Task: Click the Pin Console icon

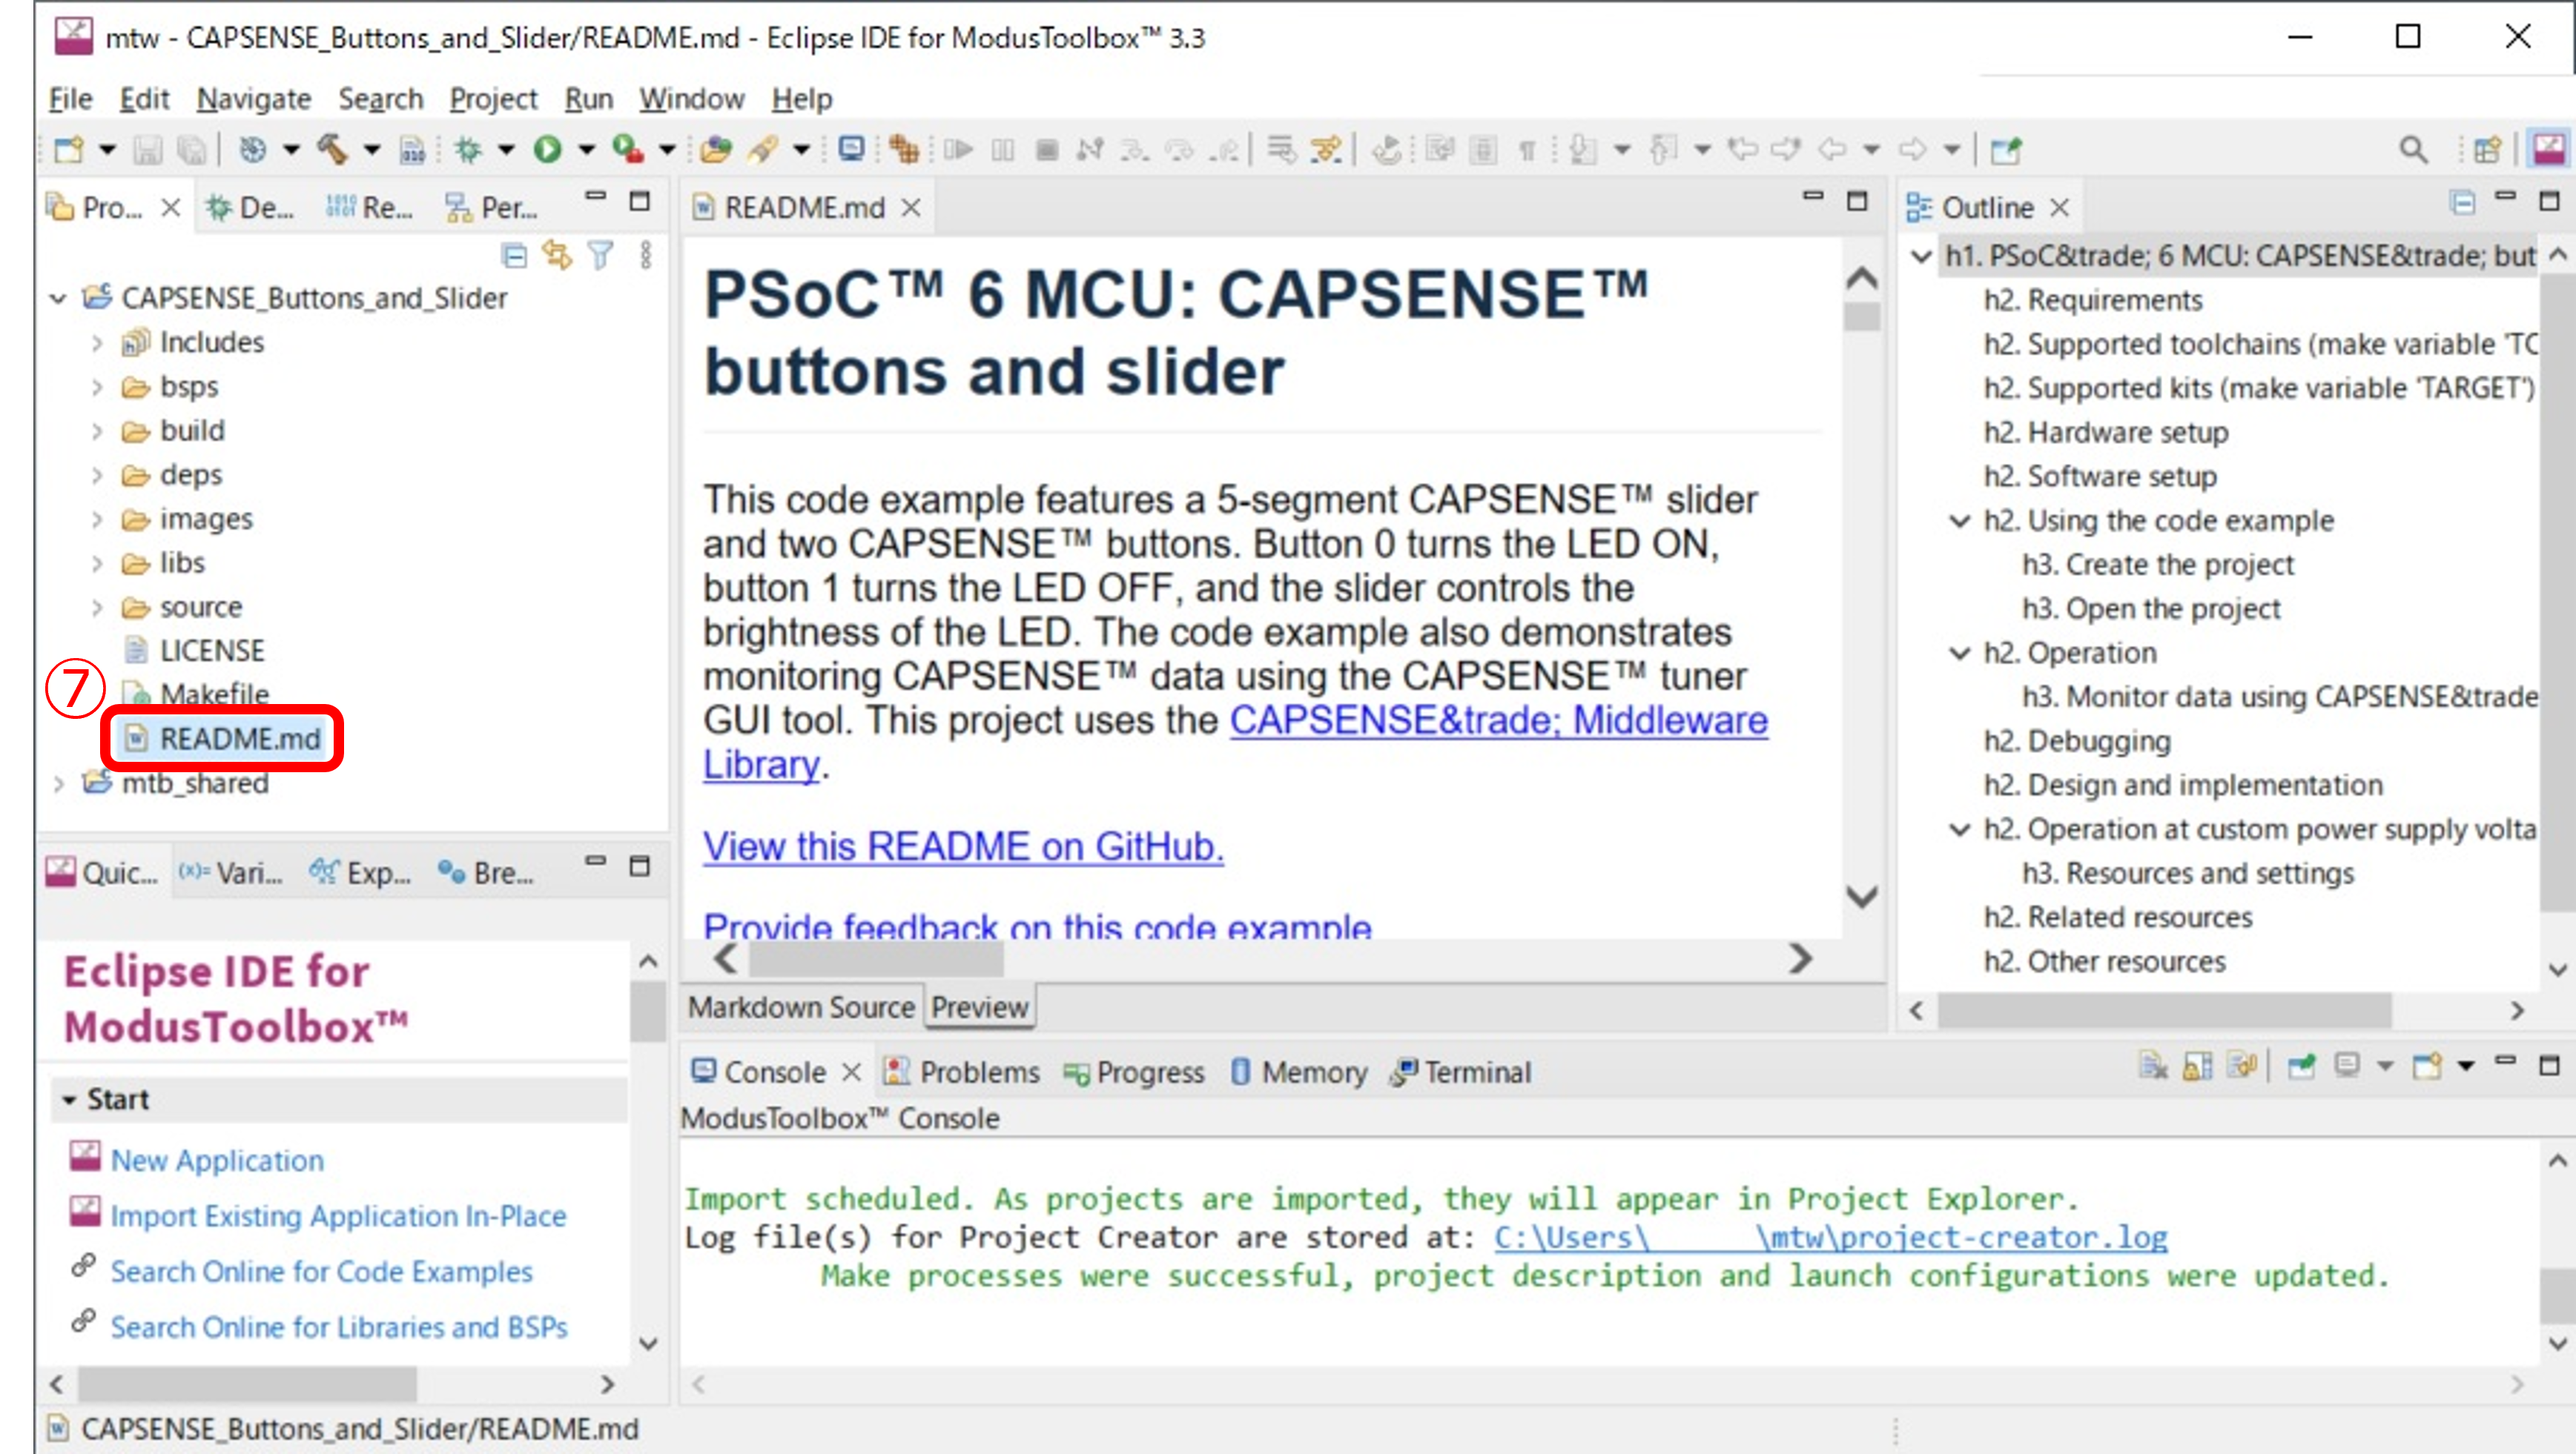Action: [x=2301, y=1066]
